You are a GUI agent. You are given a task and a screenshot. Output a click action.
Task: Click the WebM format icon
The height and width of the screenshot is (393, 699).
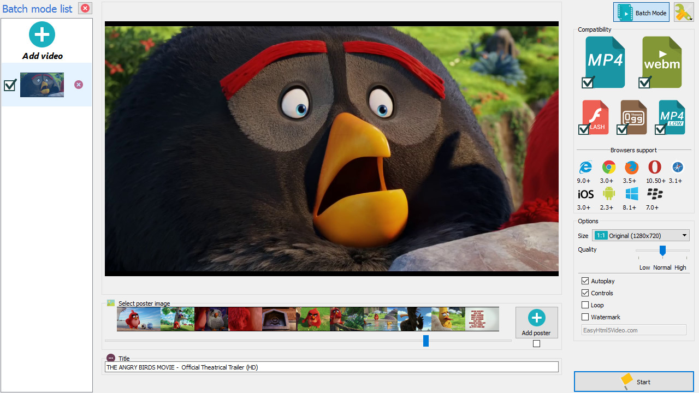pos(662,61)
